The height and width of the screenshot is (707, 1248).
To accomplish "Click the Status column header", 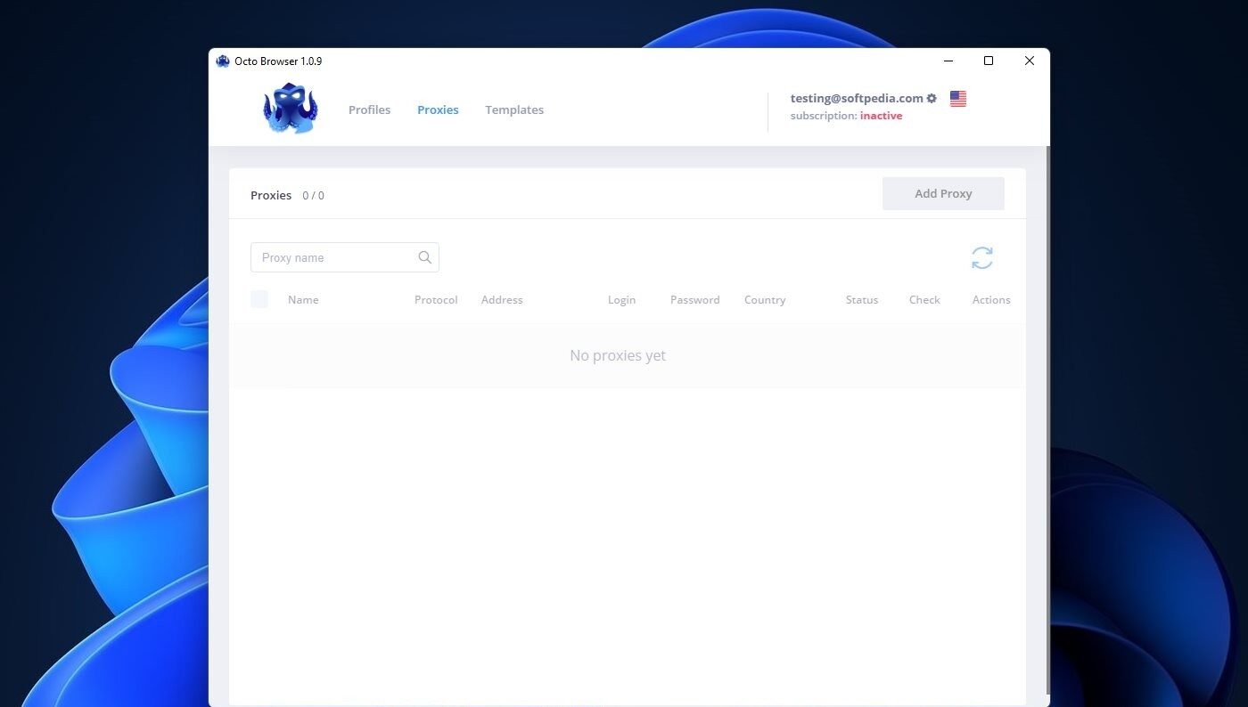I will (x=862, y=300).
